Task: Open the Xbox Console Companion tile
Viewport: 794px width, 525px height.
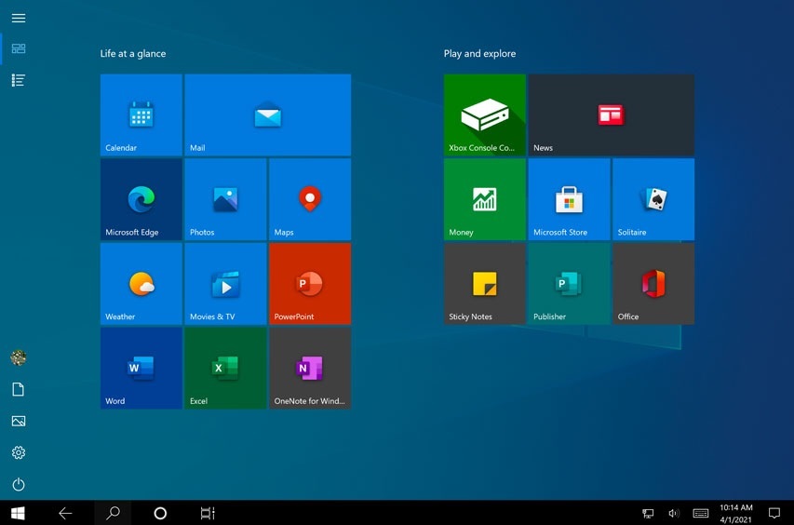Action: tap(484, 114)
